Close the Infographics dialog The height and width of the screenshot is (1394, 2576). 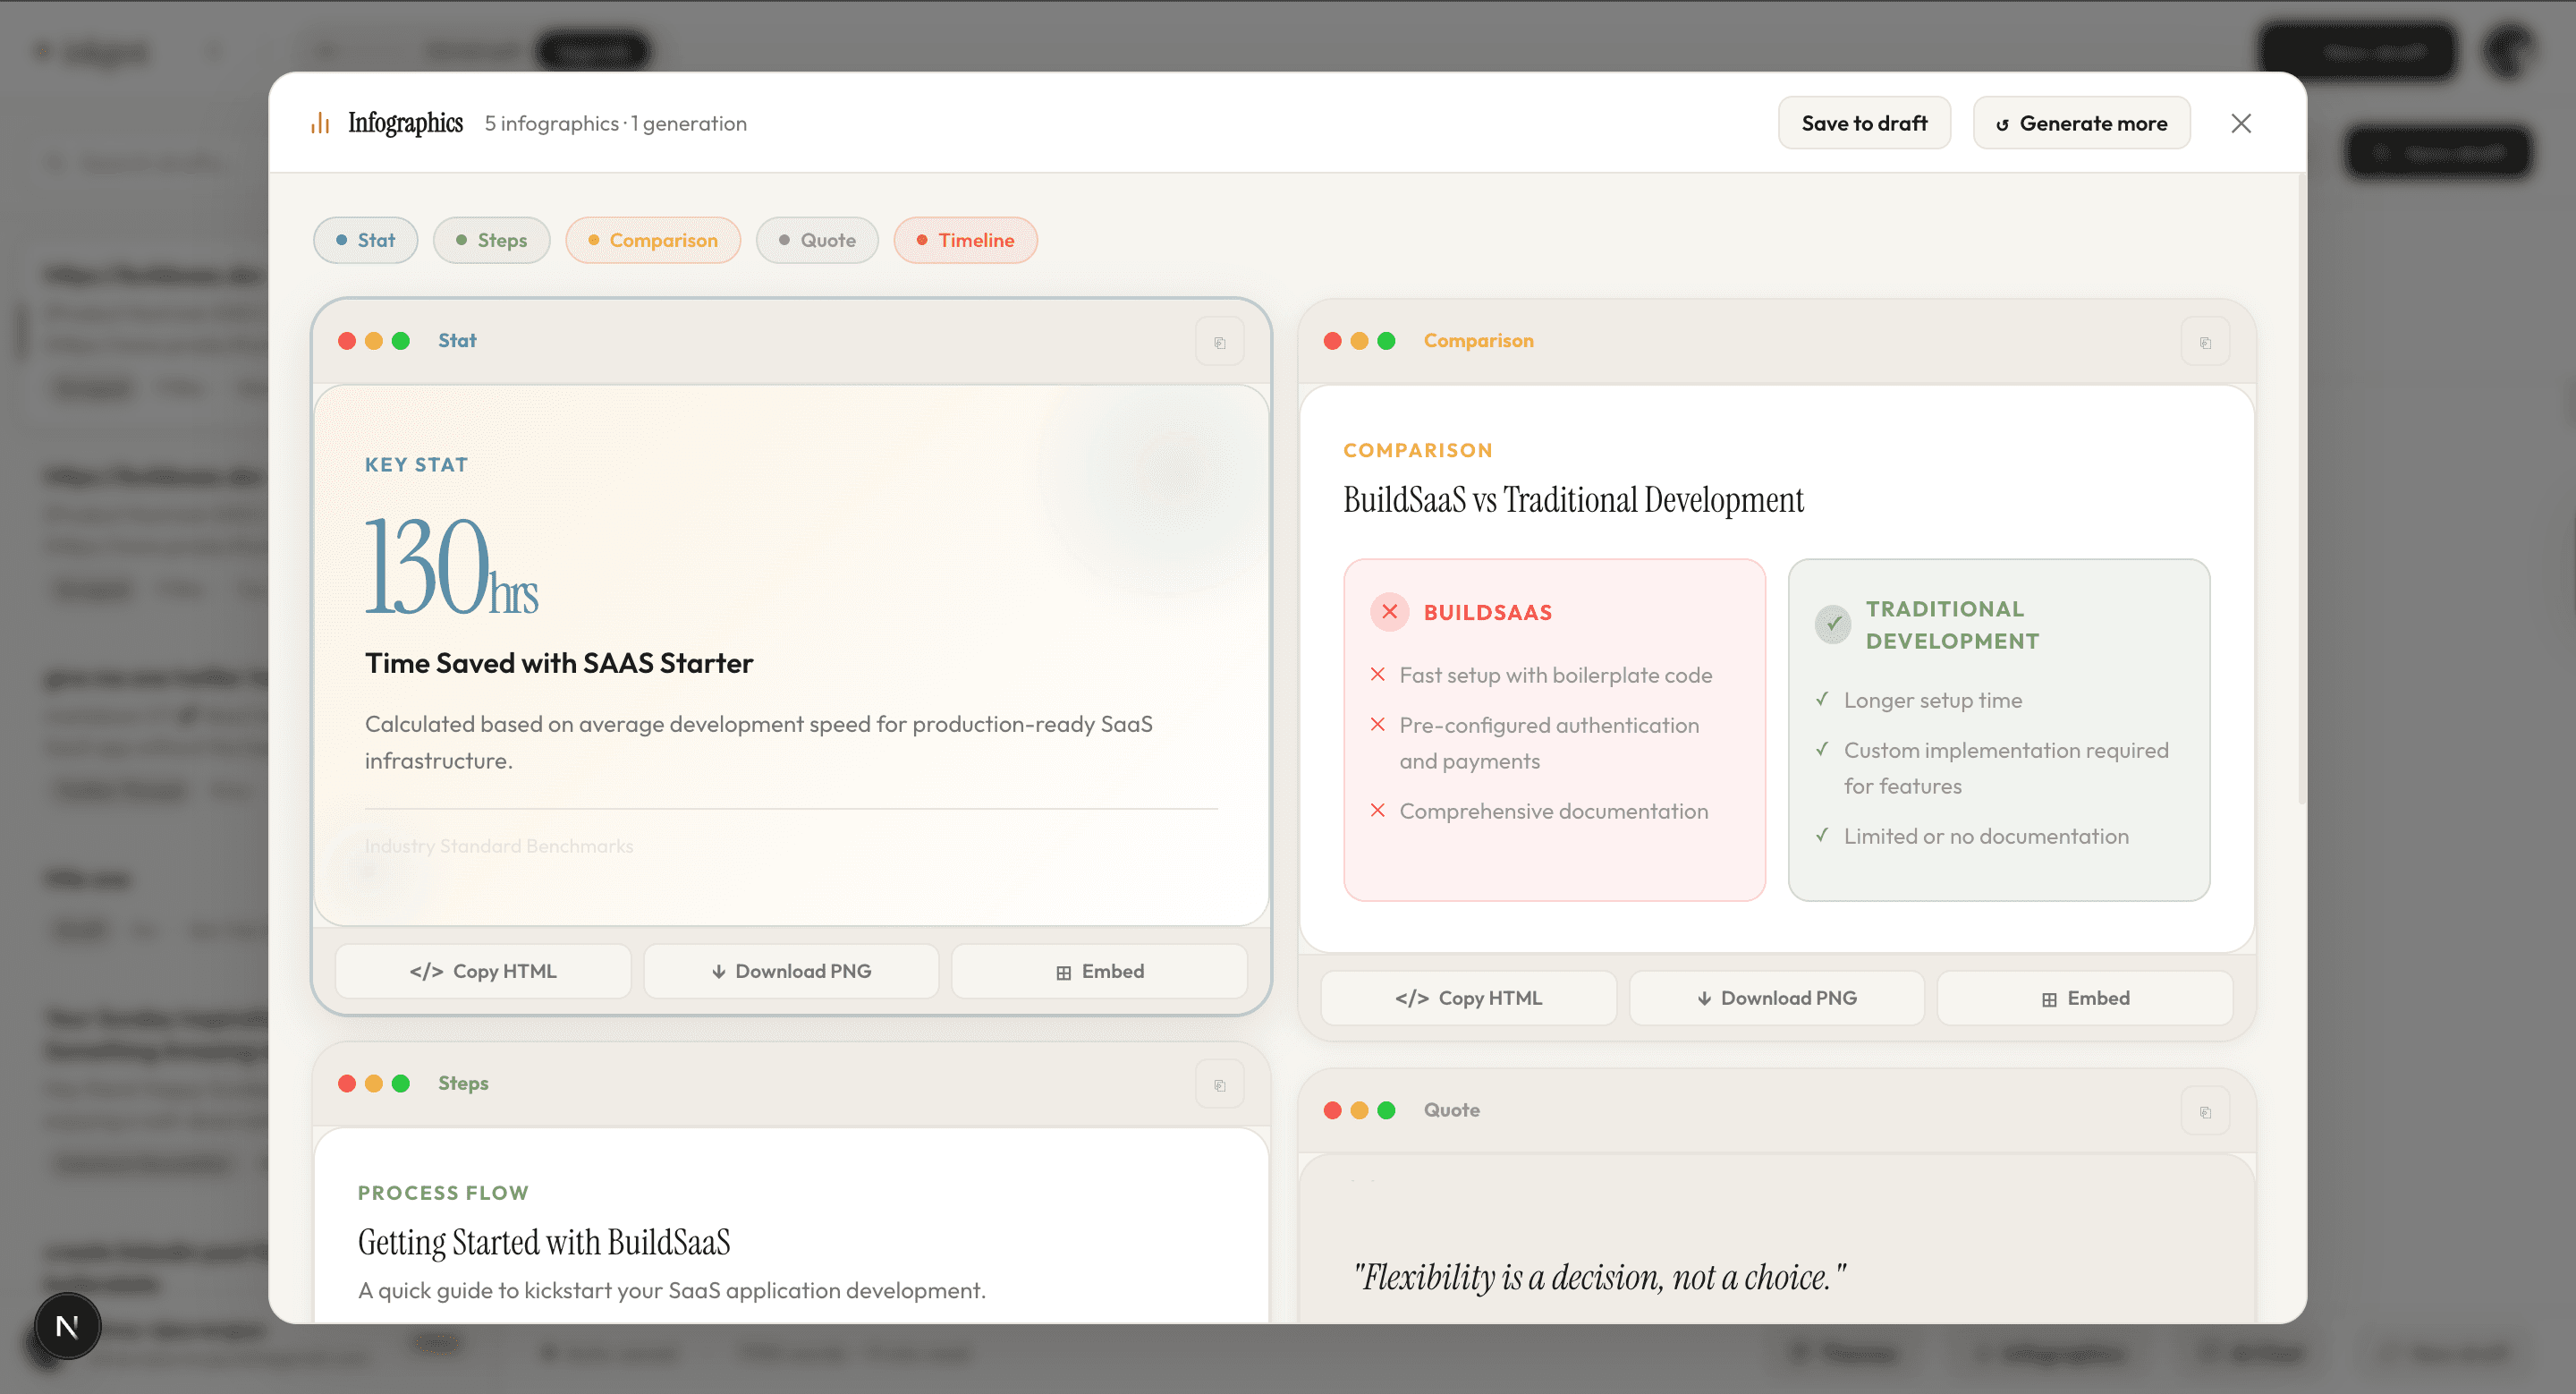click(2242, 123)
